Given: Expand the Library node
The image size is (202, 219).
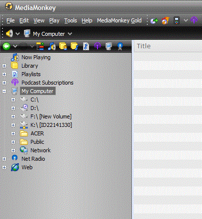Looking at the screenshot, I should tap(4, 66).
